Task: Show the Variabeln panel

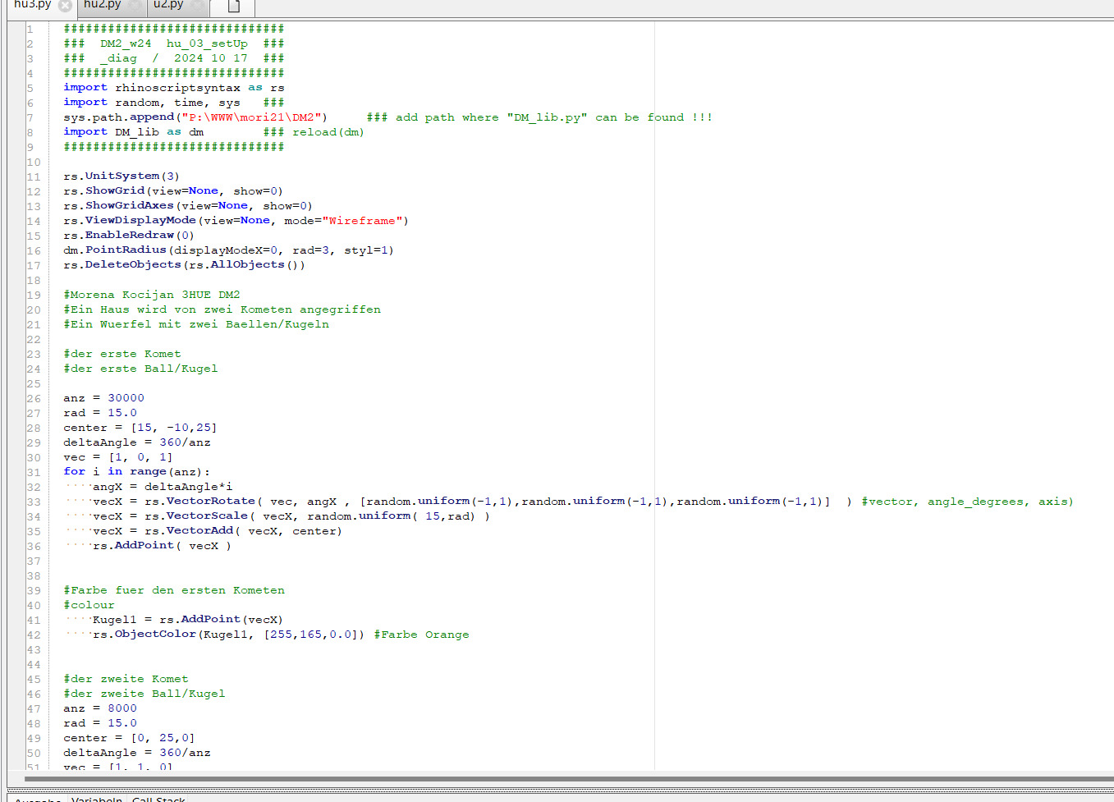Action: pyautogui.click(x=96, y=798)
